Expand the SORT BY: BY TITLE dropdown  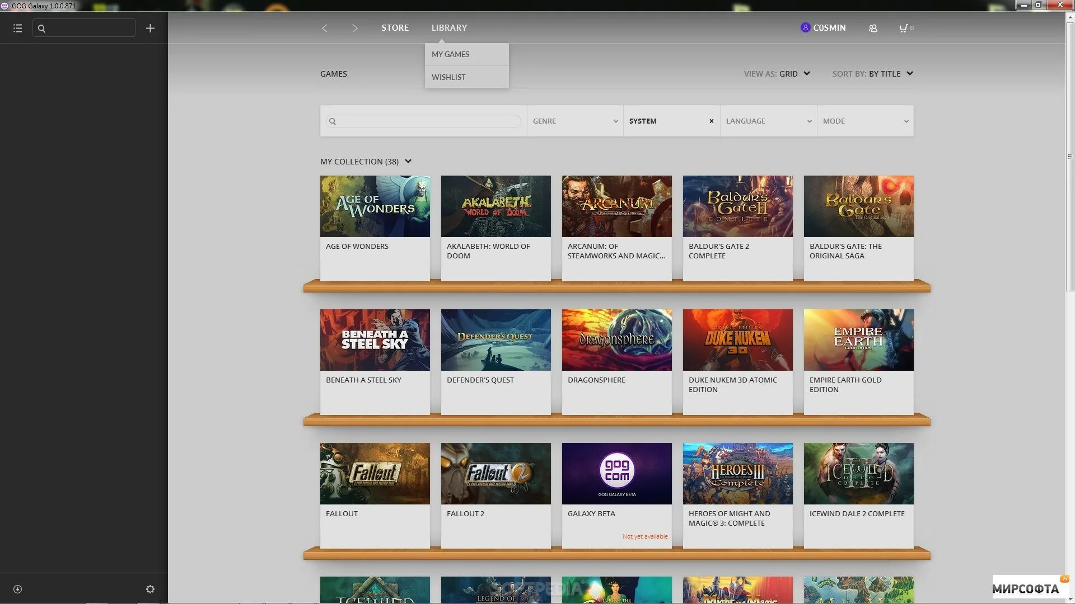point(872,73)
